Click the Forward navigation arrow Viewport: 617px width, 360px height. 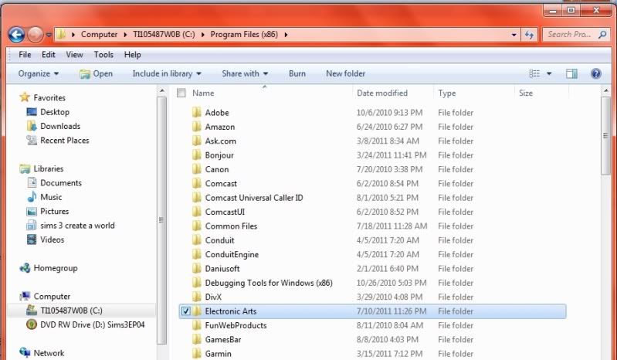[35, 35]
